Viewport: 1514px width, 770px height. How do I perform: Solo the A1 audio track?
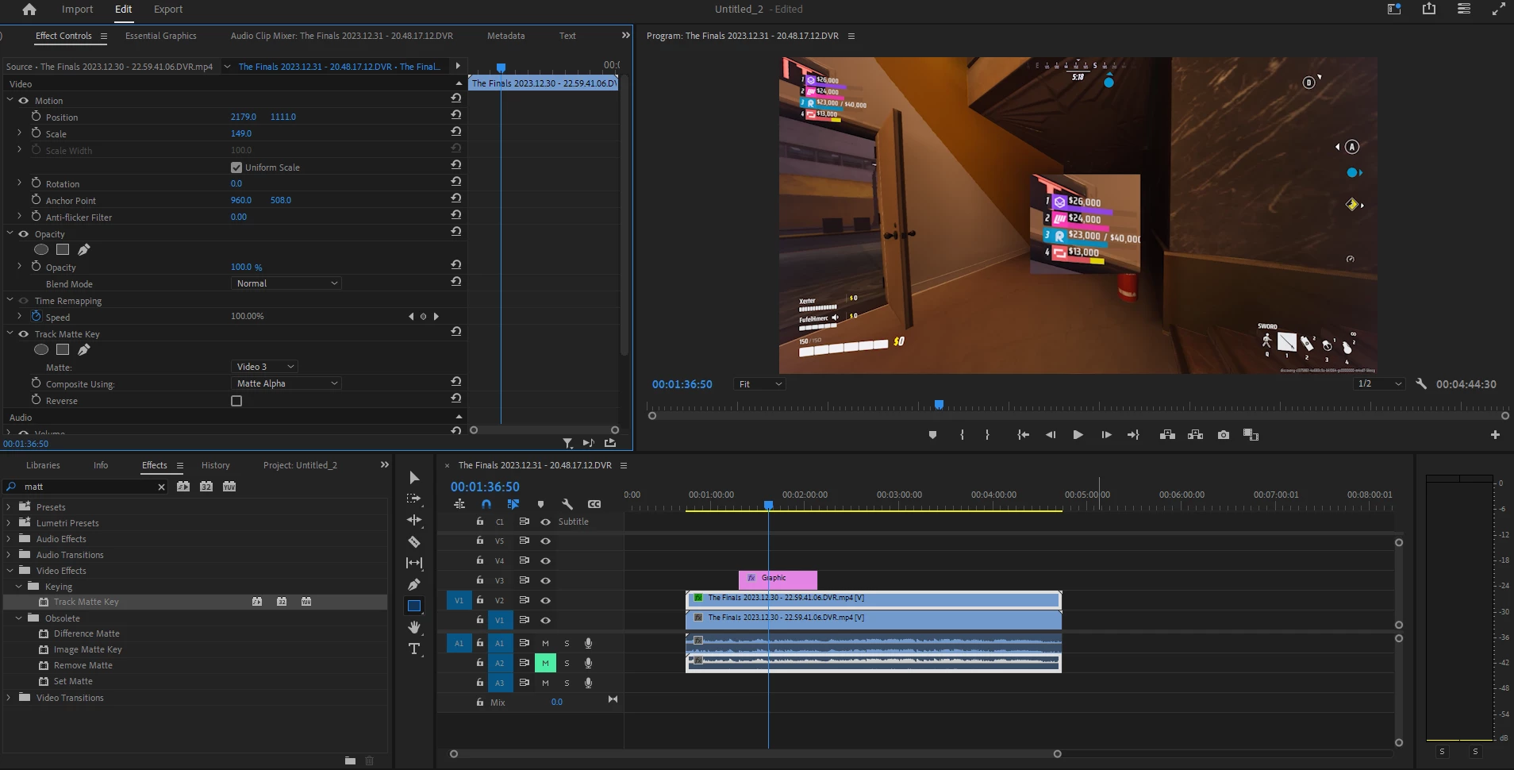[567, 643]
